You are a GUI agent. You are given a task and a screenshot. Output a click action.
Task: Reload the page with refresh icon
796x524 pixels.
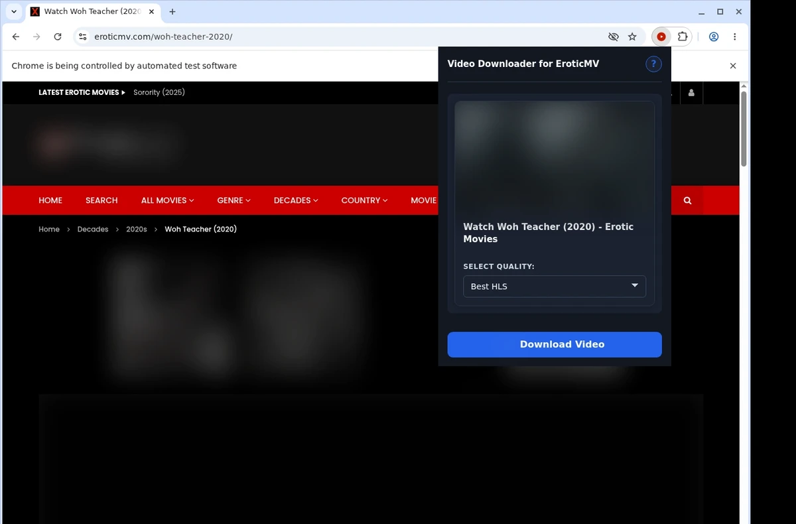pyautogui.click(x=58, y=37)
